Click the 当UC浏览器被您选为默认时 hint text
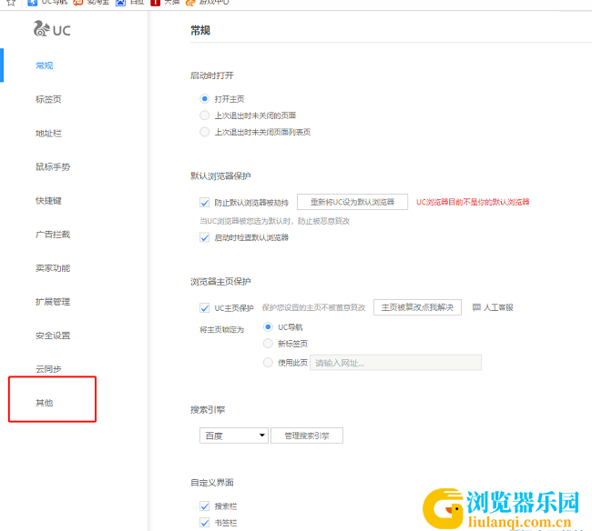This screenshot has width=592, height=531. 275,221
